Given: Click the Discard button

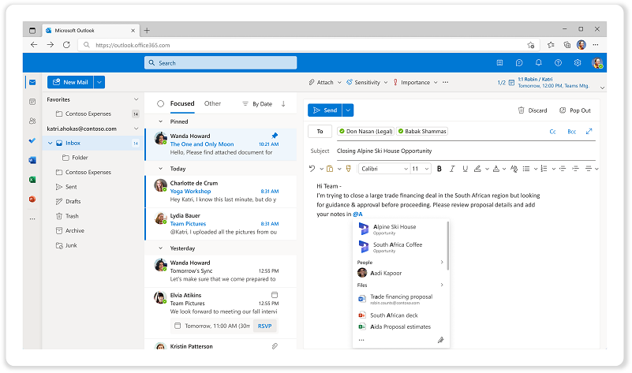Looking at the screenshot, I should [x=533, y=110].
